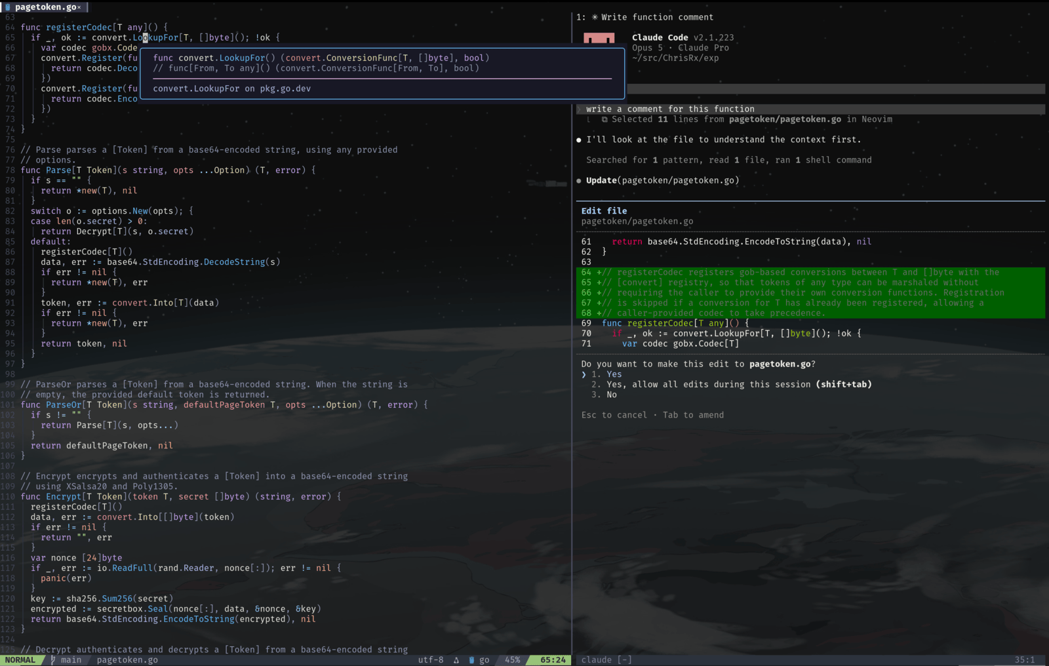1049x666 pixels.
Task: Choose option 3. No to reject edit
Action: pyautogui.click(x=604, y=395)
